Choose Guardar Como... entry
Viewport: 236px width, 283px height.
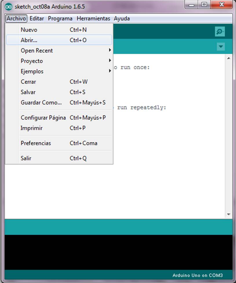click(59, 103)
